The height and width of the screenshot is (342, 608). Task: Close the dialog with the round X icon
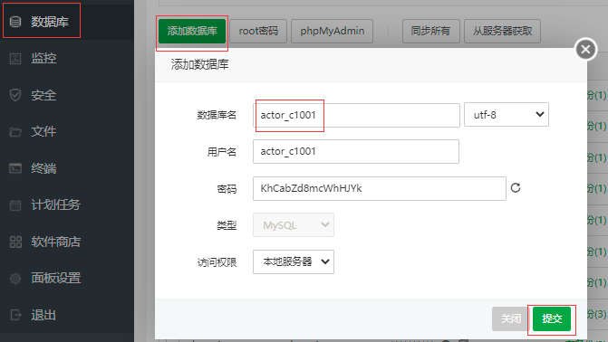coord(585,49)
